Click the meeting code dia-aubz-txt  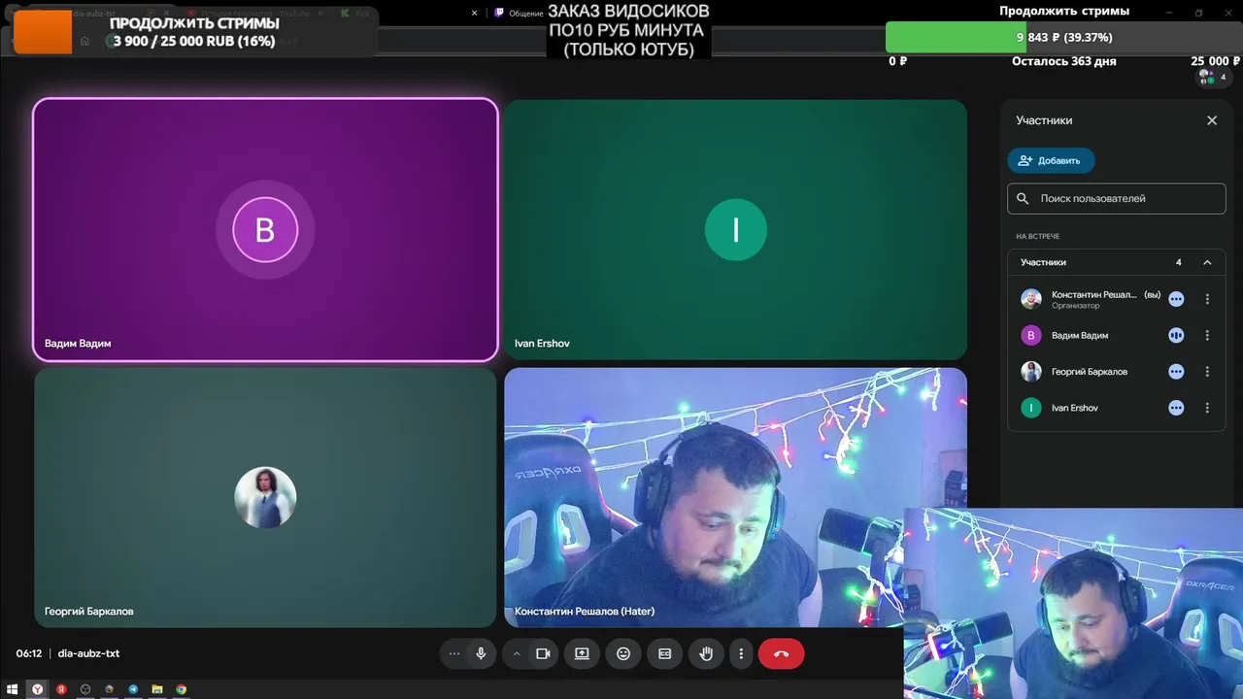[88, 653]
